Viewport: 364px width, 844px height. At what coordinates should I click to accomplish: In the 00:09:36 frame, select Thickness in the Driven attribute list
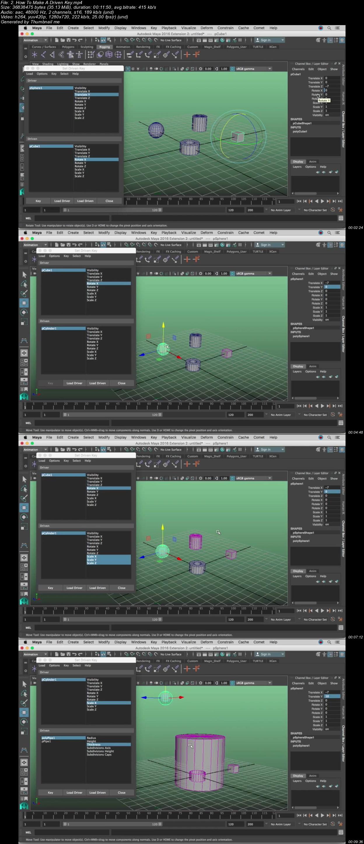pyautogui.click(x=108, y=745)
